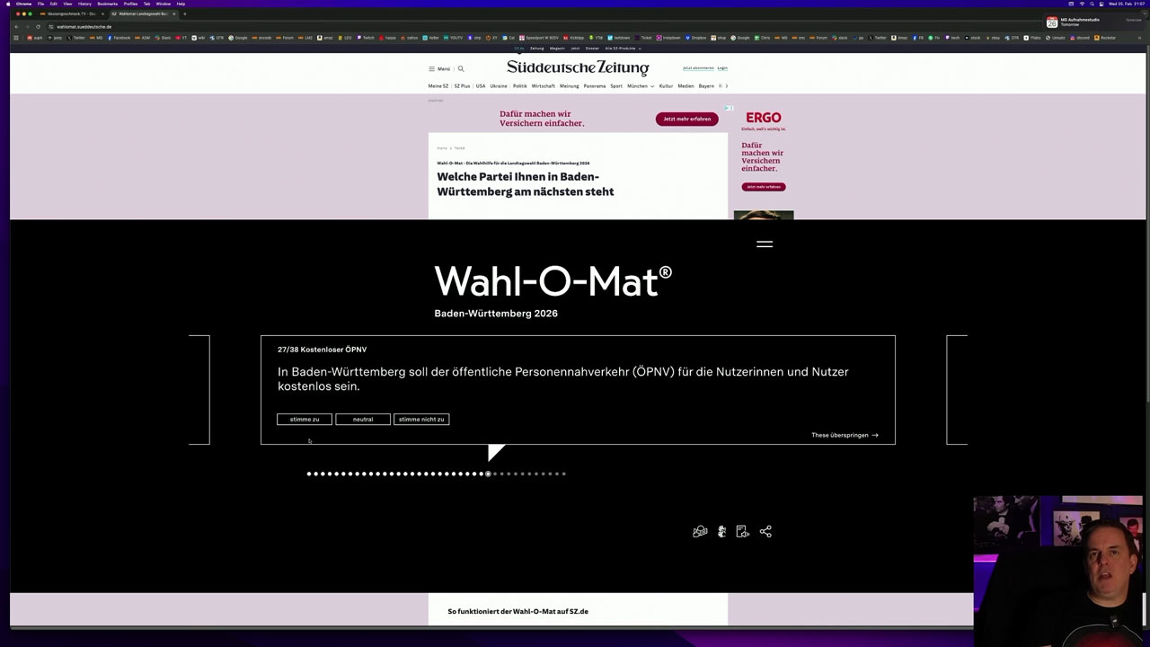Open the Wahl-O-Mat hamburger menu

coord(765,244)
